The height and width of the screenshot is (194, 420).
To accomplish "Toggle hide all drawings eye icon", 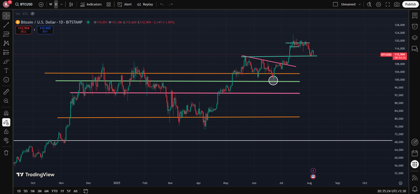I will [x=6, y=140].
